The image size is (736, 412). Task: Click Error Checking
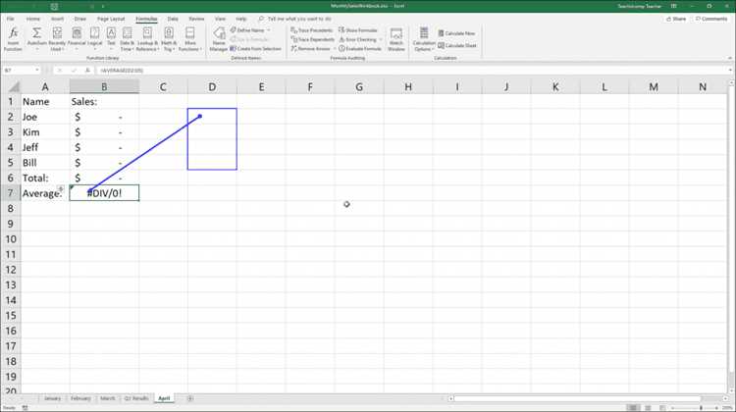coord(357,39)
